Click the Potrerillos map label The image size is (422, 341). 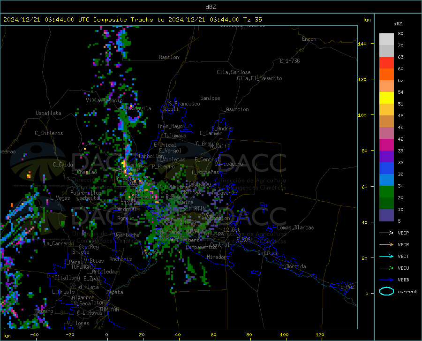tap(86, 193)
